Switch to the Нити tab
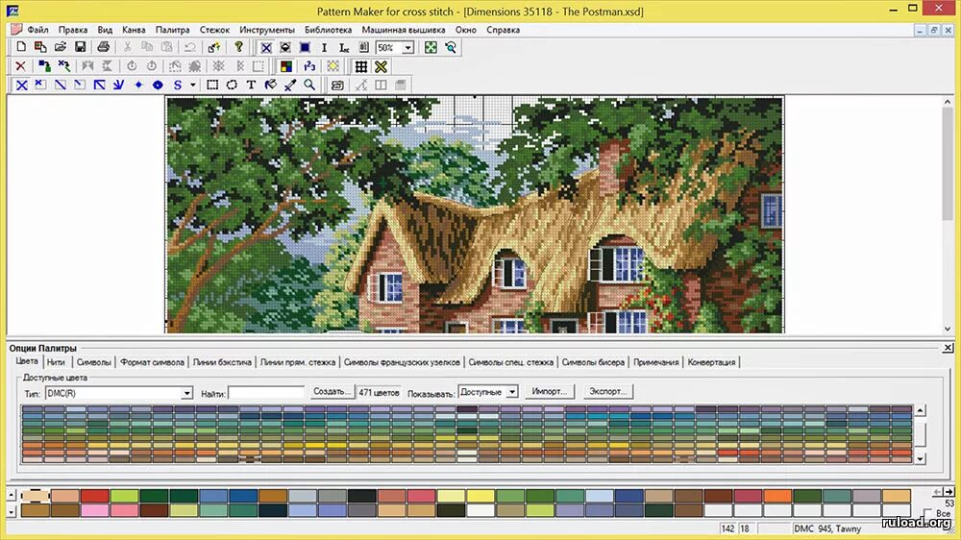The width and height of the screenshot is (961, 540). [56, 362]
